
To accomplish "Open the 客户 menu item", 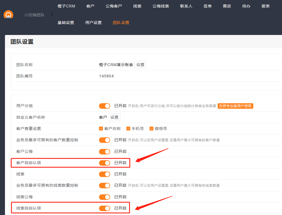I will pyautogui.click(x=90, y=6).
